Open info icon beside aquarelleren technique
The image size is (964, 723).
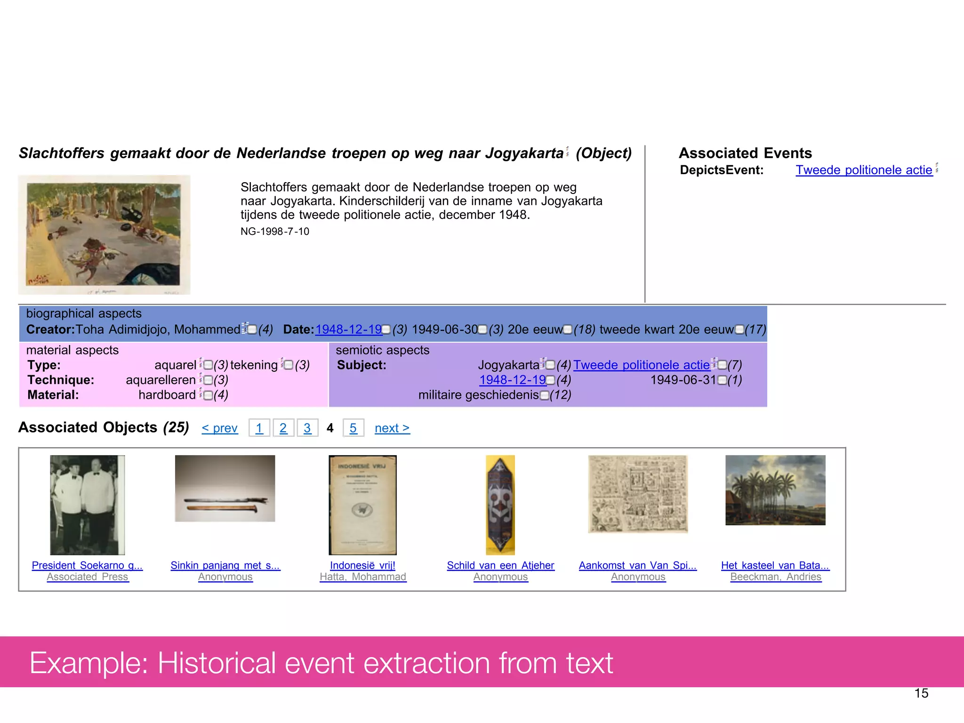click(x=201, y=378)
